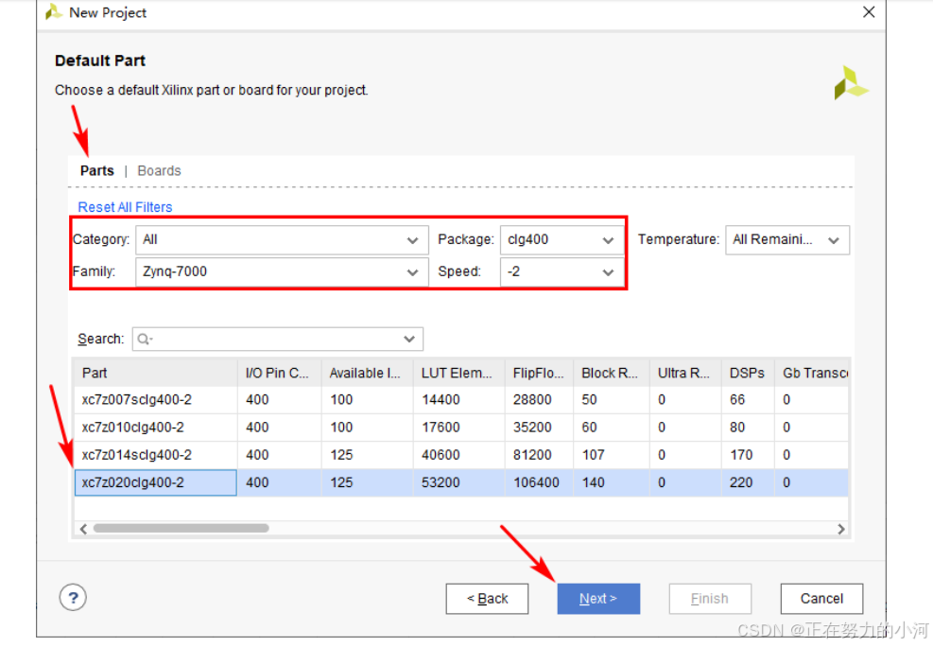This screenshot has height=647, width=933.
Task: Sort by LUT Elements column header
Action: tap(458, 373)
